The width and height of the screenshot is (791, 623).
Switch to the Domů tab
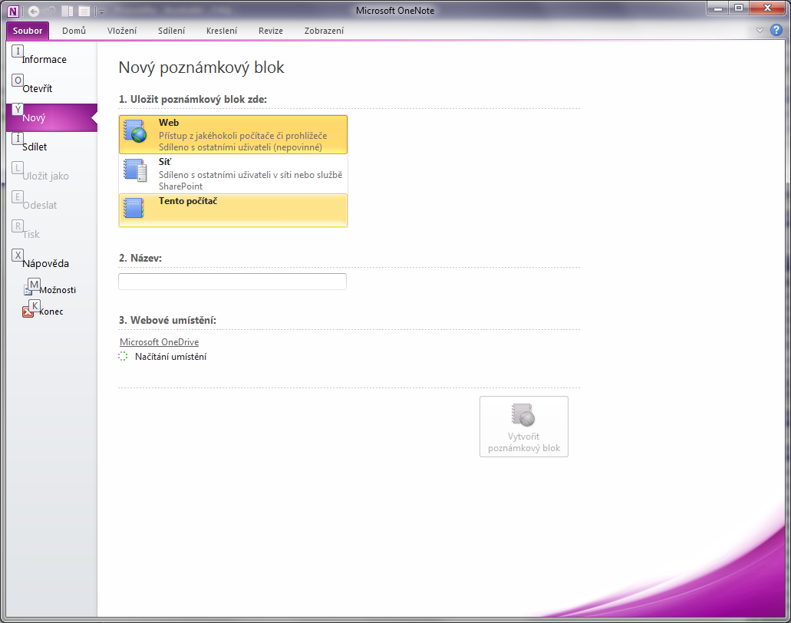[x=74, y=31]
